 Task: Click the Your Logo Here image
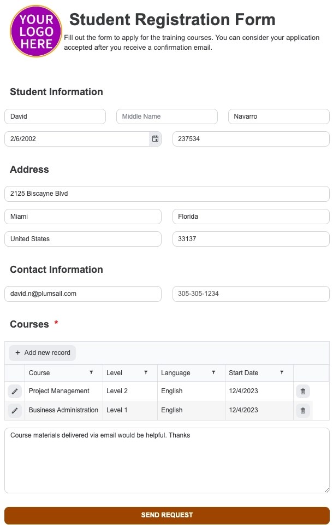(36, 31)
